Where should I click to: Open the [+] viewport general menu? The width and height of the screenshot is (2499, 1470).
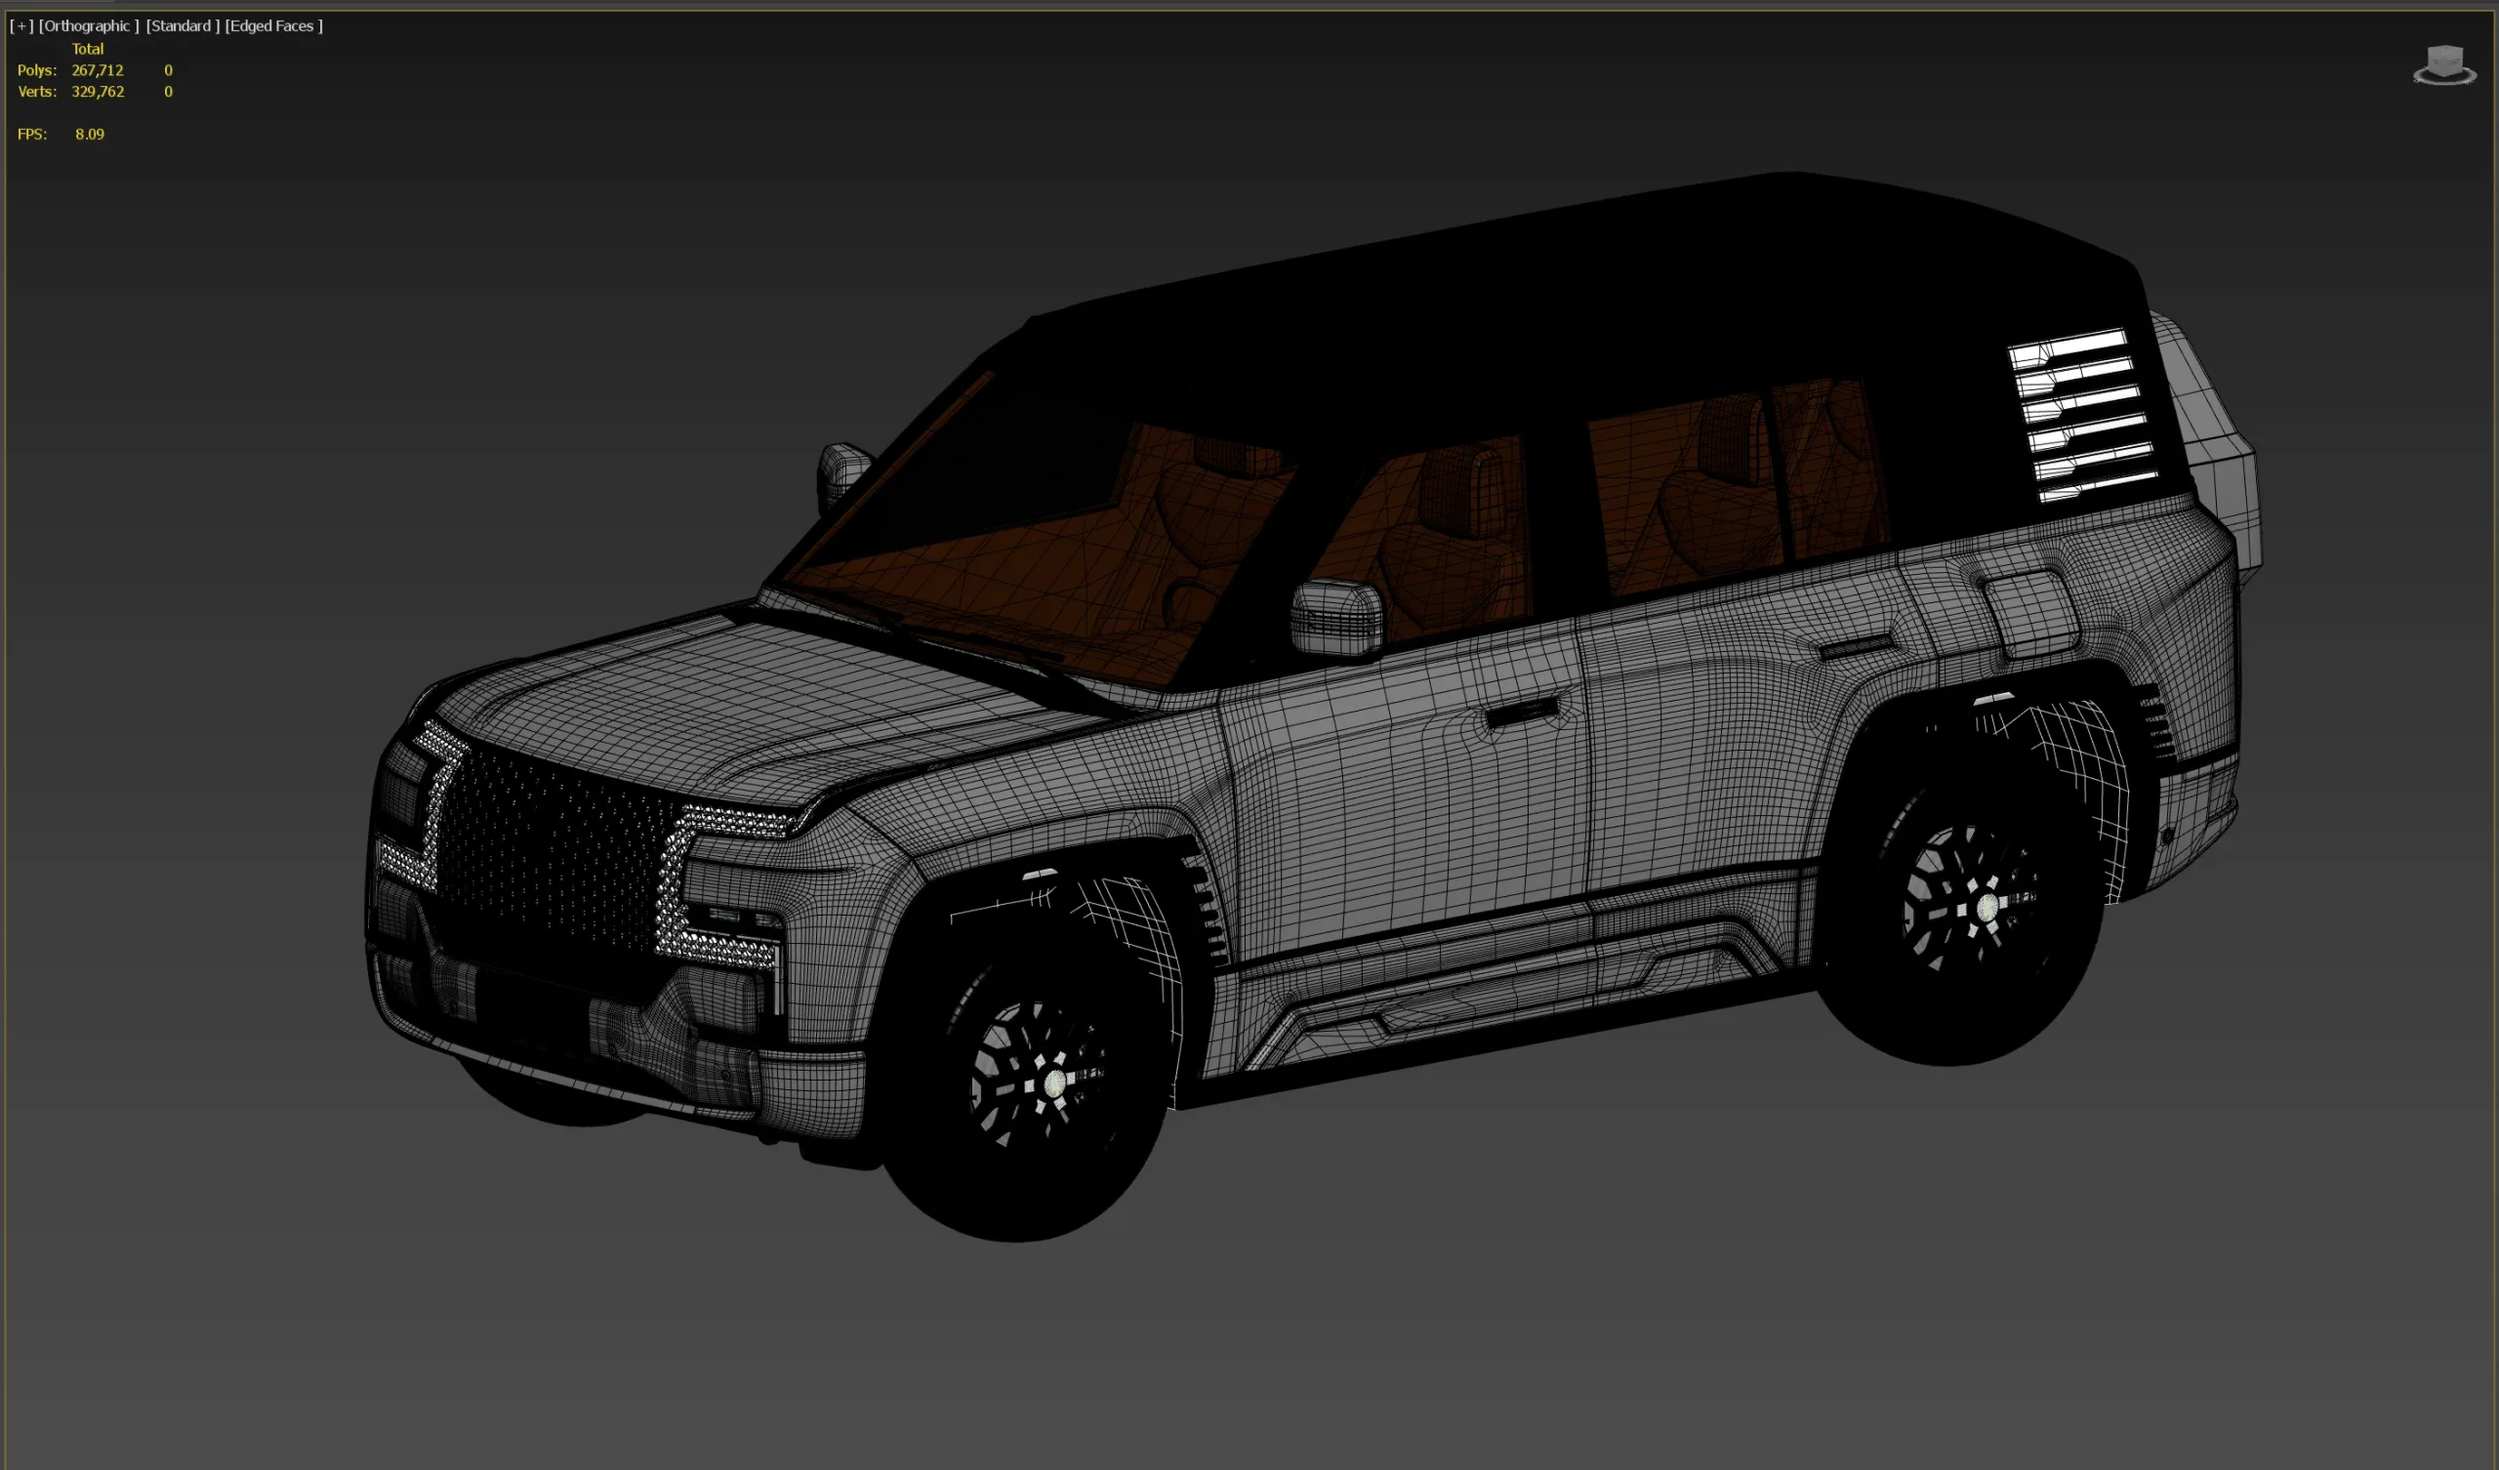(21, 25)
